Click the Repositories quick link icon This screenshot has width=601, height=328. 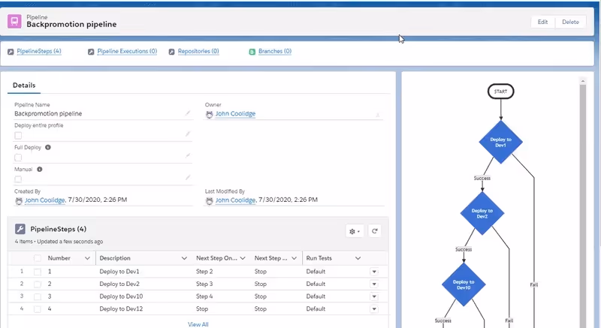pos(172,52)
